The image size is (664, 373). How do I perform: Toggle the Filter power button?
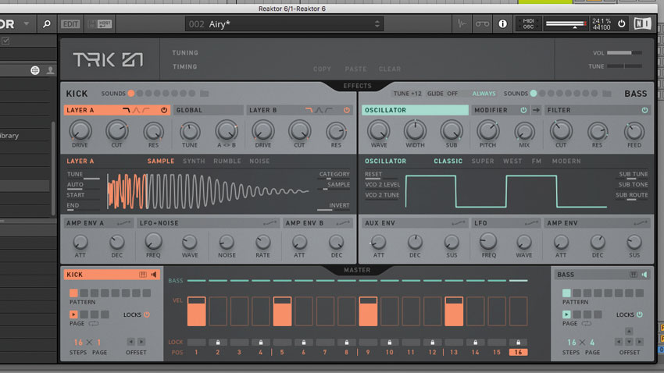pos(644,110)
